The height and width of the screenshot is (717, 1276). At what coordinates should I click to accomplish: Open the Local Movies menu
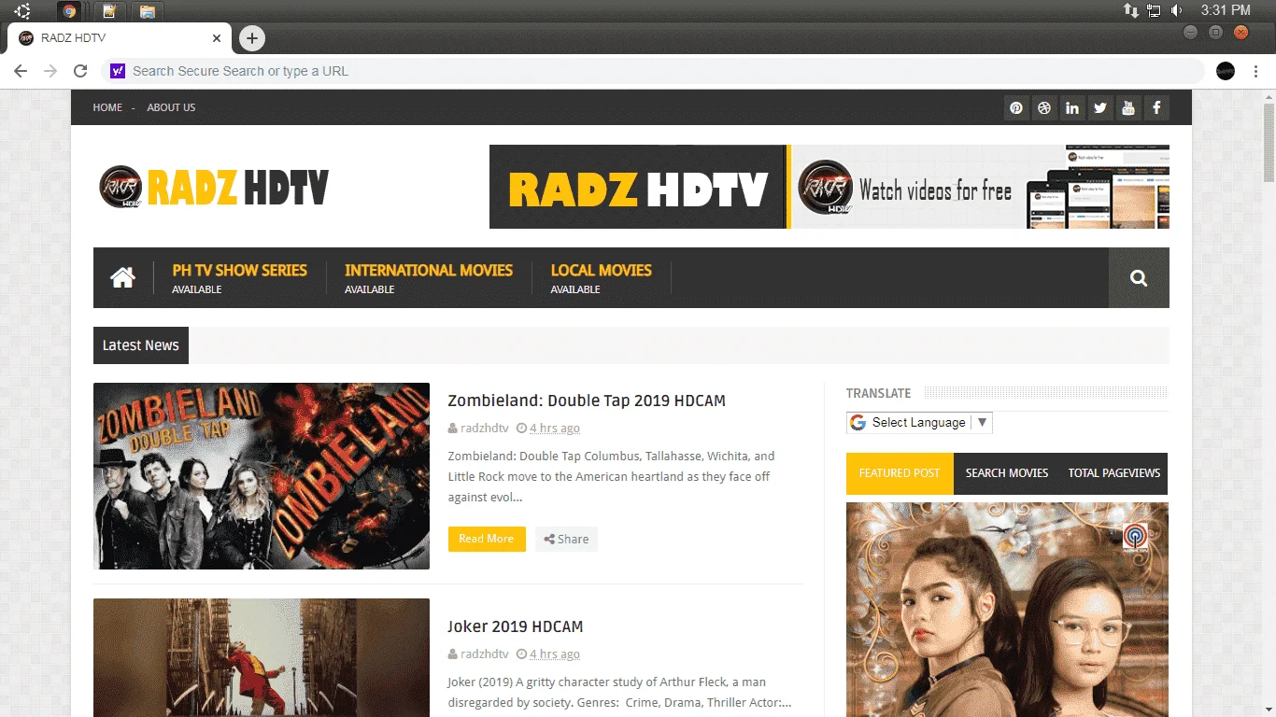click(602, 277)
